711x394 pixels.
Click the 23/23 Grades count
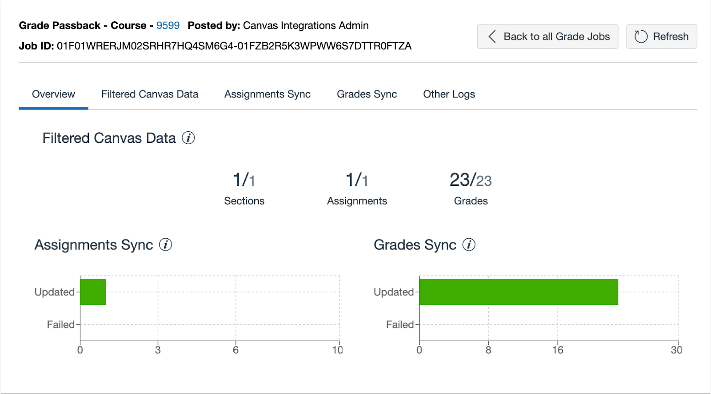(x=471, y=180)
